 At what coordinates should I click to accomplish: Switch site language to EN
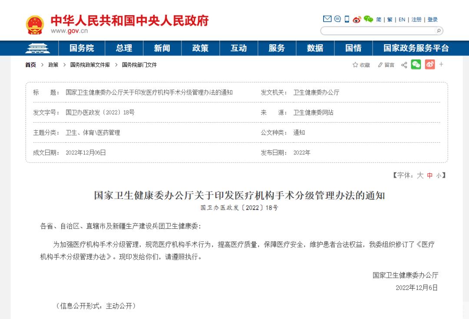402,20
